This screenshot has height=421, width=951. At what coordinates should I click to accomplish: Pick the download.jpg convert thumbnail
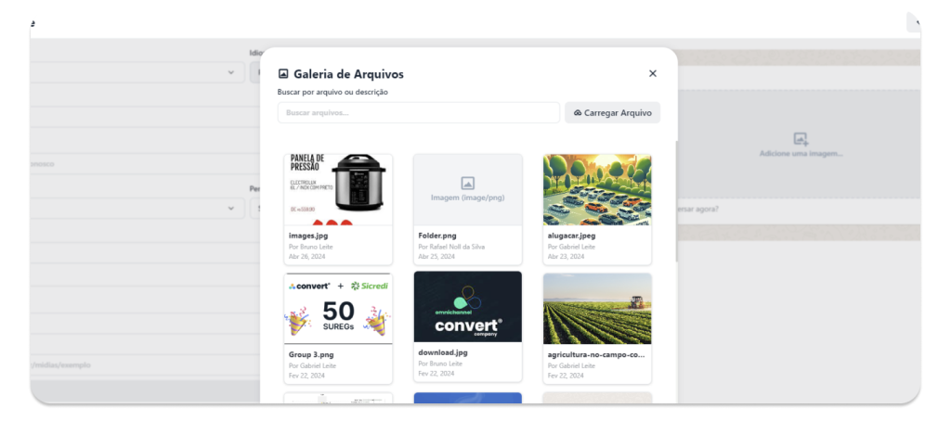(468, 307)
